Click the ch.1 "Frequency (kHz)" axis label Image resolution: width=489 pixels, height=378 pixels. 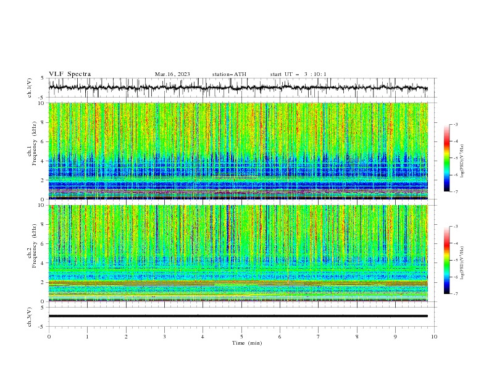pyautogui.click(x=35, y=143)
